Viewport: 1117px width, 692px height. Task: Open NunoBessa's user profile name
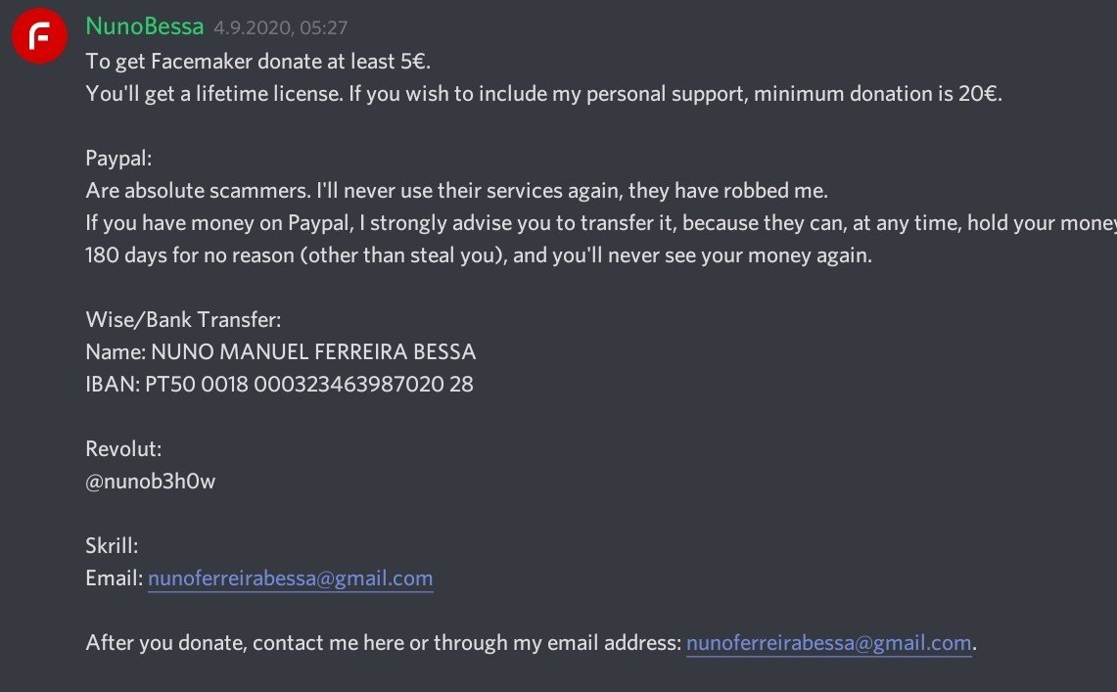[145, 26]
